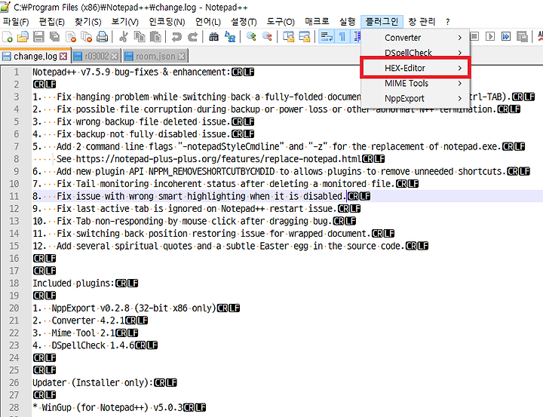Open the 창 관리 menu
The width and height of the screenshot is (543, 417).
point(422,22)
